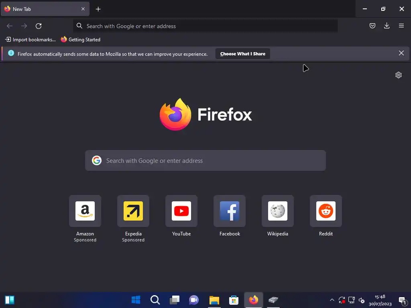The width and height of the screenshot is (411, 308).
Task: Open the Facebook shortcut tile
Action: 230,216
